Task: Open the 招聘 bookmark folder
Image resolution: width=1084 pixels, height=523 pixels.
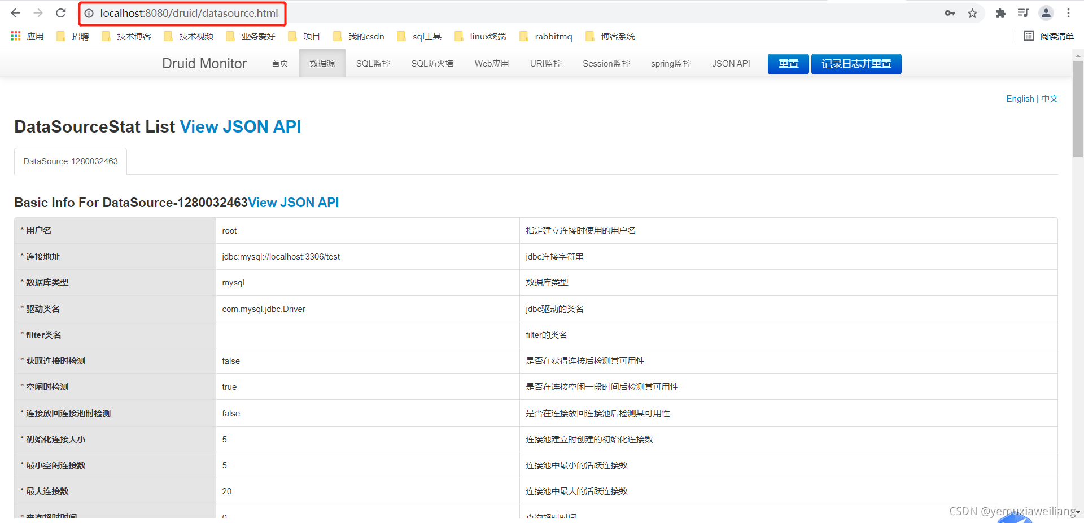Action: (73, 36)
